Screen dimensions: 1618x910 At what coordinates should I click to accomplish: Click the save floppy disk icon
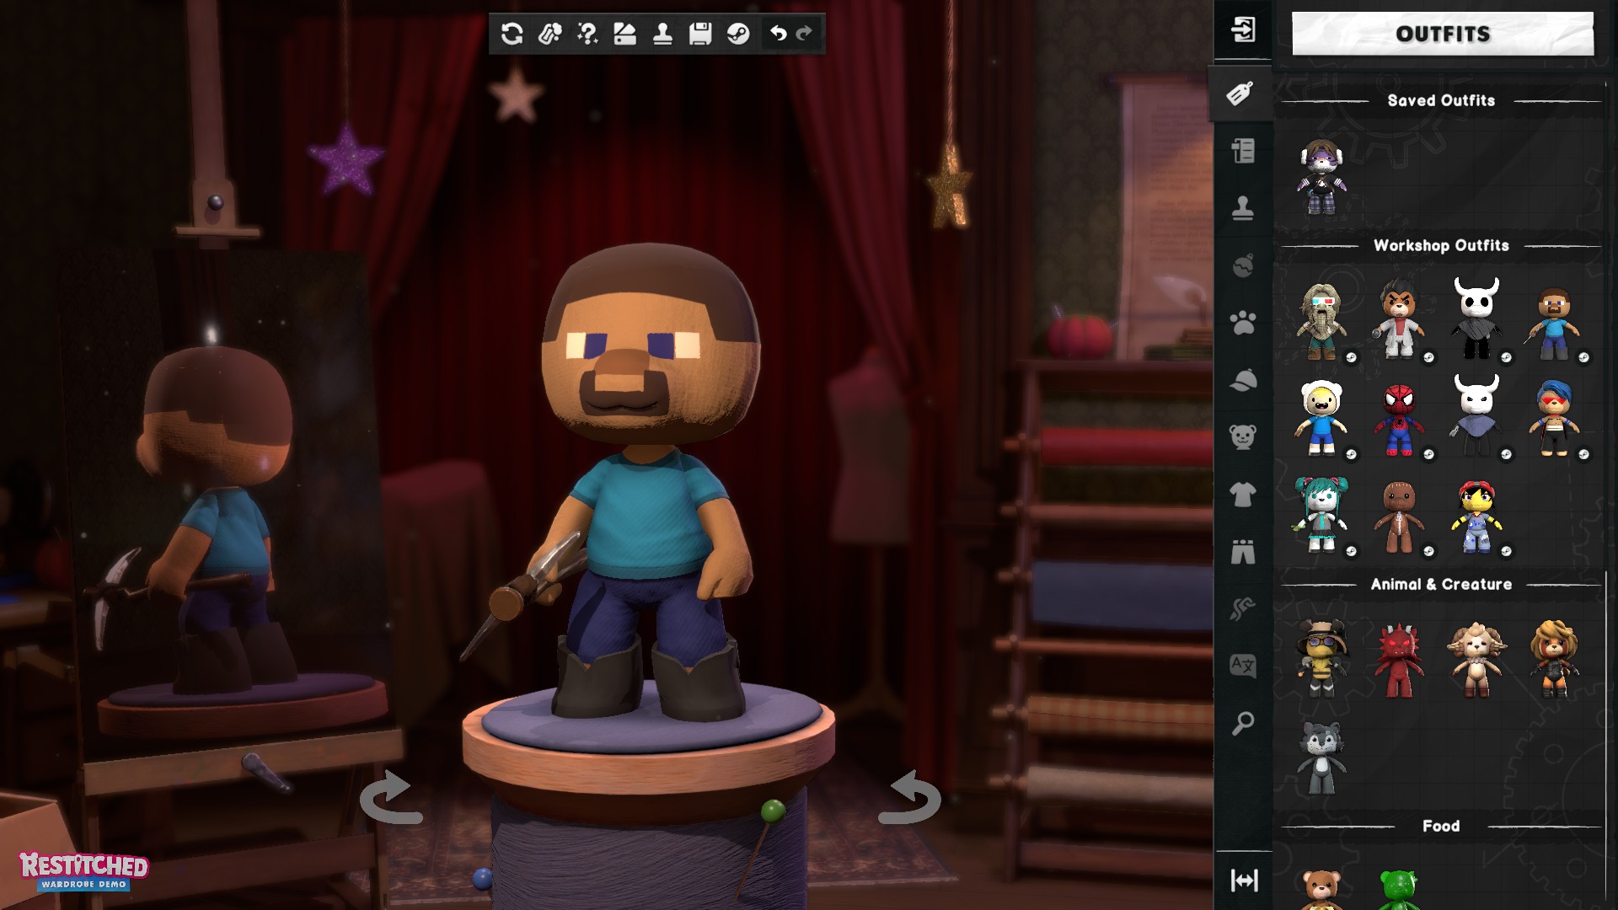(x=700, y=34)
